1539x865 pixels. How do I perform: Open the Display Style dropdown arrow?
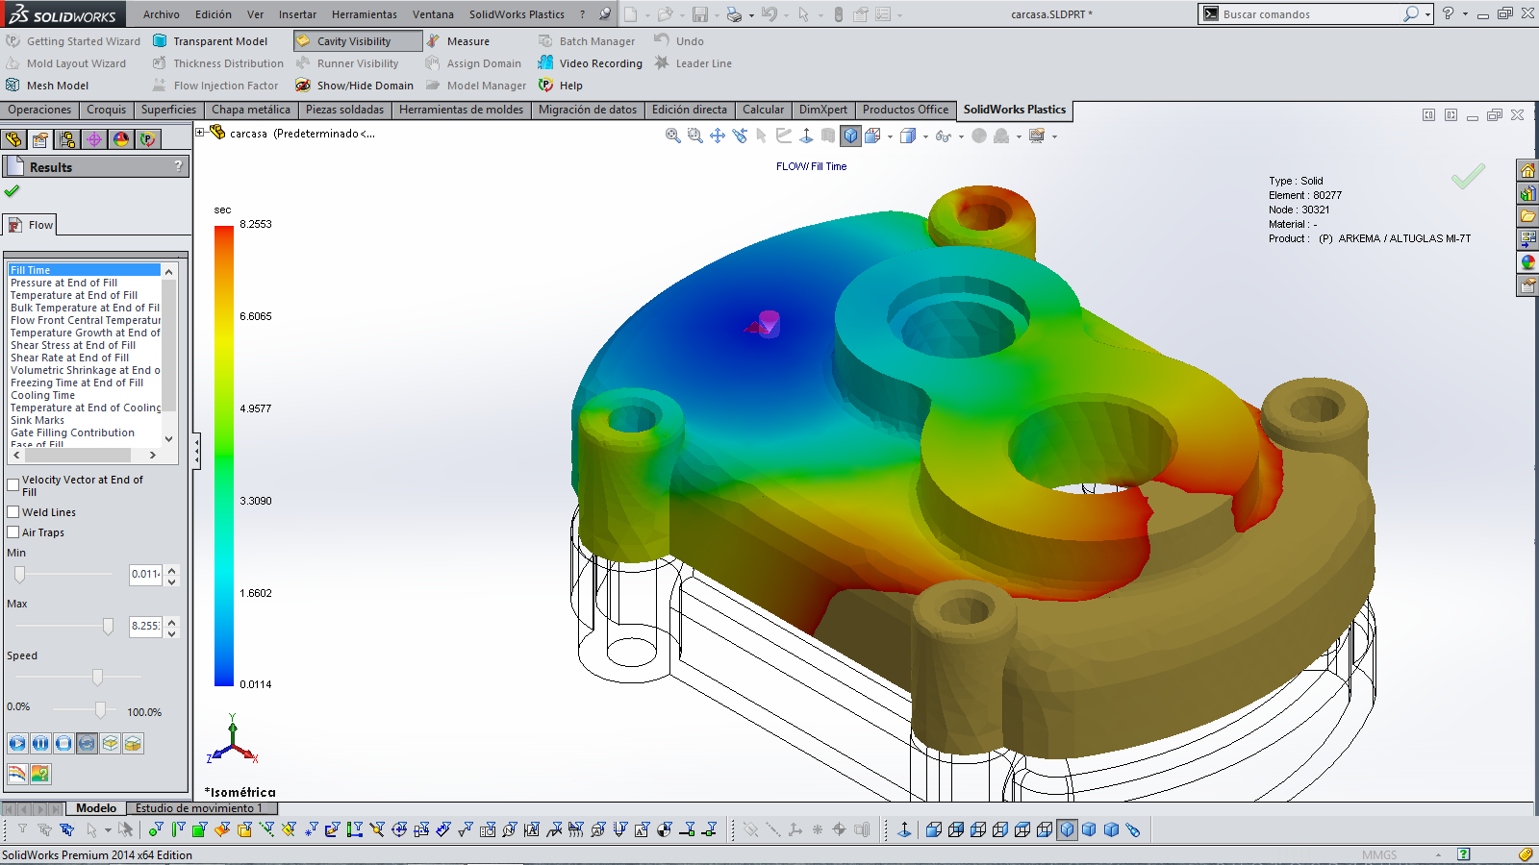[925, 136]
